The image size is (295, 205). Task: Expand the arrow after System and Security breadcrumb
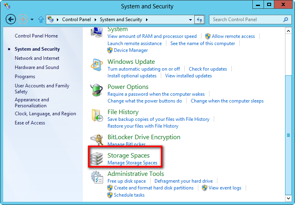coord(147,20)
